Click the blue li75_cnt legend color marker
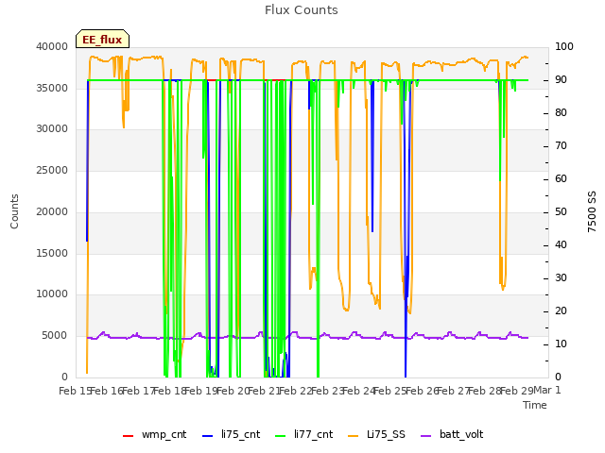Viewport: 605px width, 453px height. click(x=207, y=436)
